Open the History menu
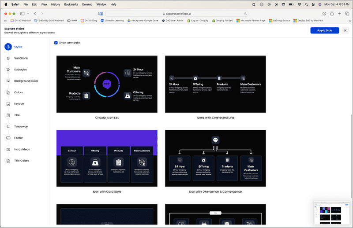Viewport: 353px width, 228px height. point(56,4)
